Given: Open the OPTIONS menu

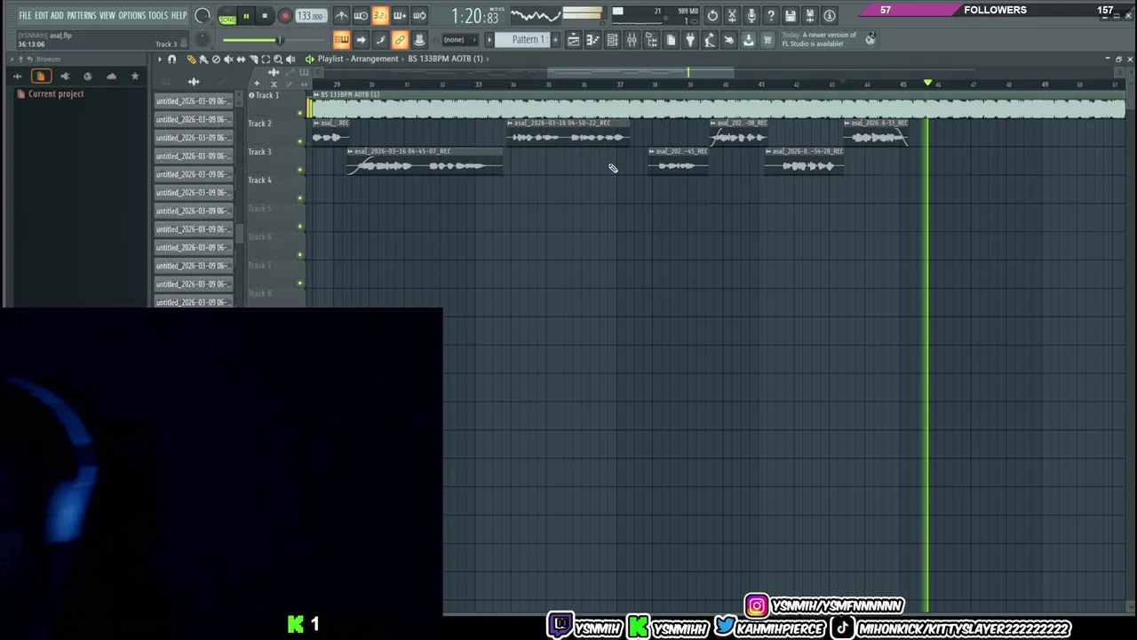Looking at the screenshot, I should pyautogui.click(x=131, y=16).
